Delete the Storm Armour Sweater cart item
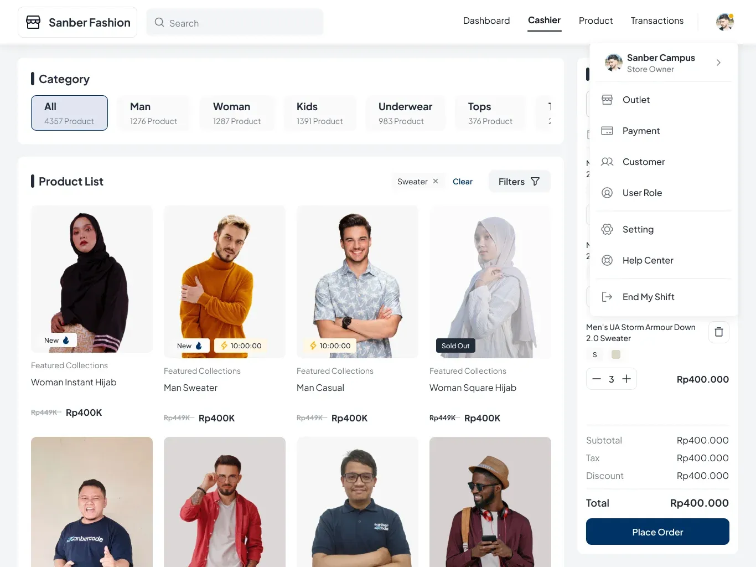The image size is (756, 567). (x=719, y=332)
